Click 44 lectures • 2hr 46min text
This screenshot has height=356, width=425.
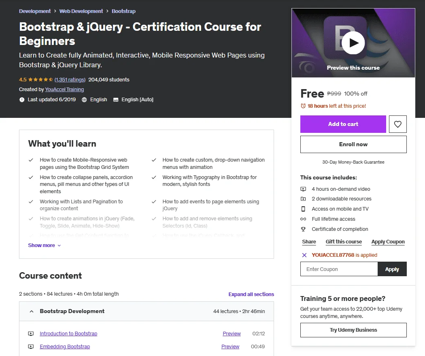coord(239,311)
